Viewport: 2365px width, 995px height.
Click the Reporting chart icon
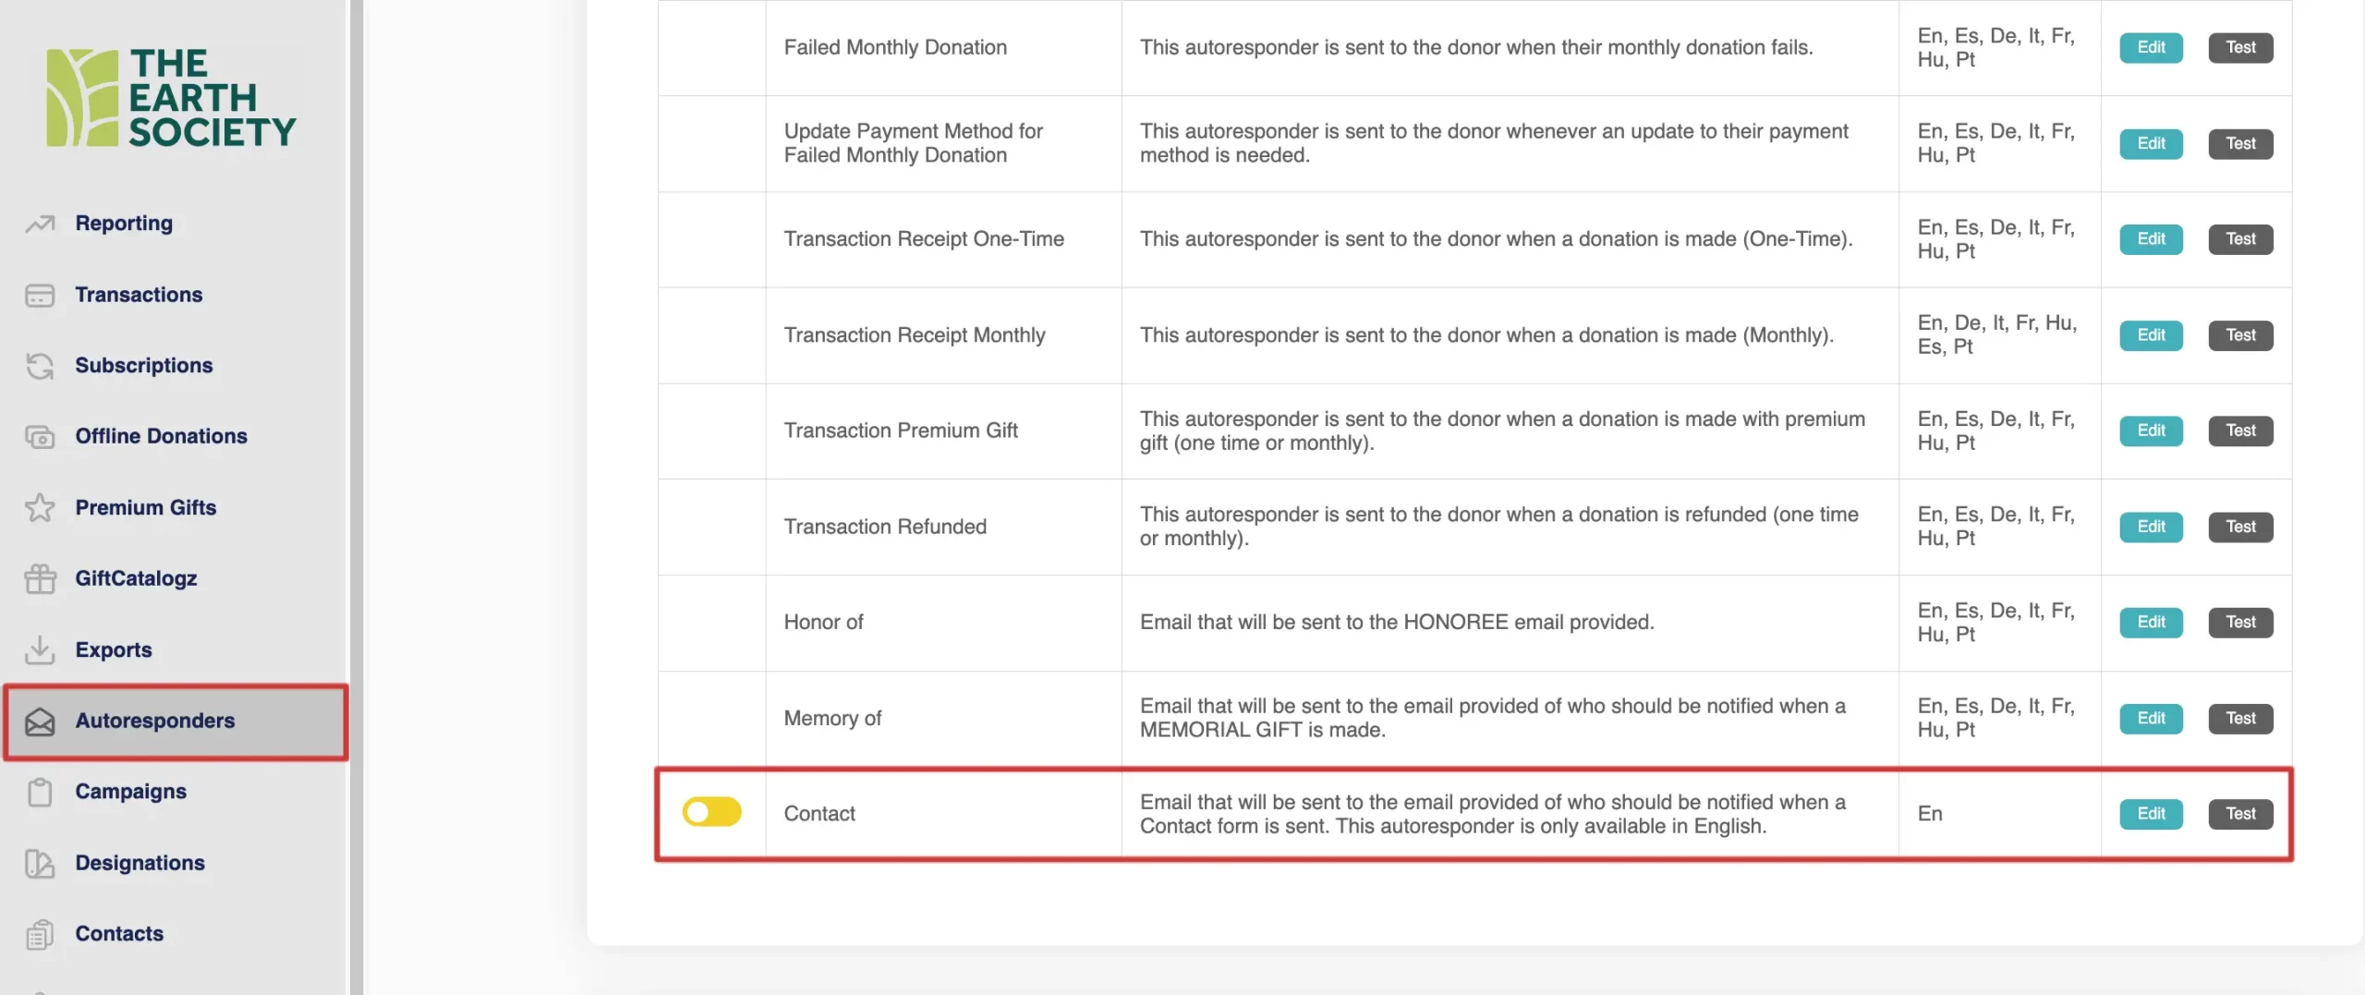click(x=40, y=224)
